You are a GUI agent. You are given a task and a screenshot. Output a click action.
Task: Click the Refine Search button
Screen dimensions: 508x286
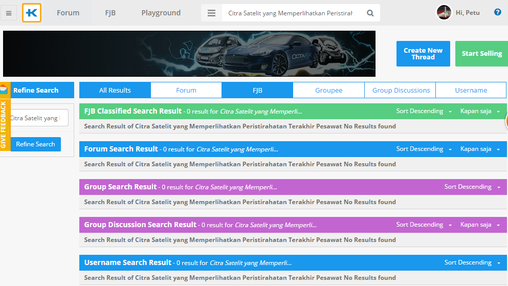[x=36, y=144]
